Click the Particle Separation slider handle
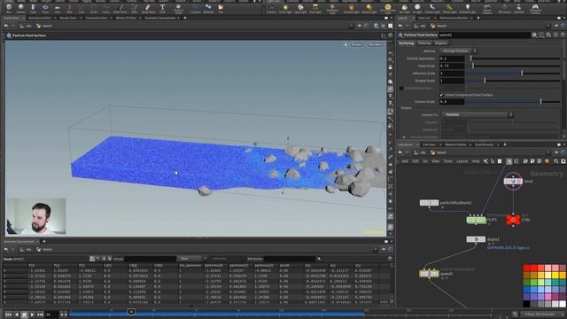Viewport: 567px width, 319px height. click(470, 58)
